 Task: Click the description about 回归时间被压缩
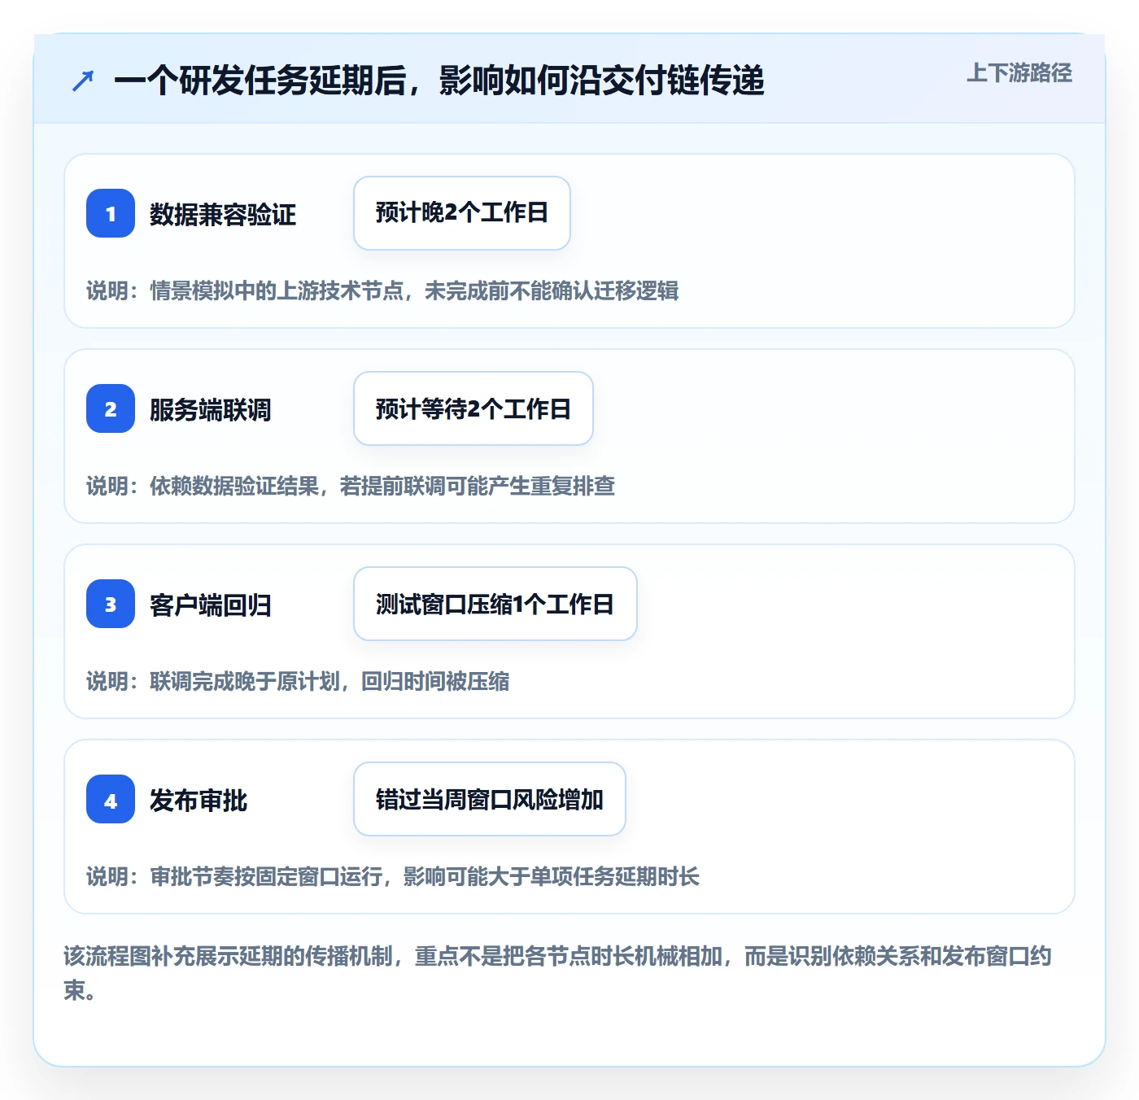[298, 682]
